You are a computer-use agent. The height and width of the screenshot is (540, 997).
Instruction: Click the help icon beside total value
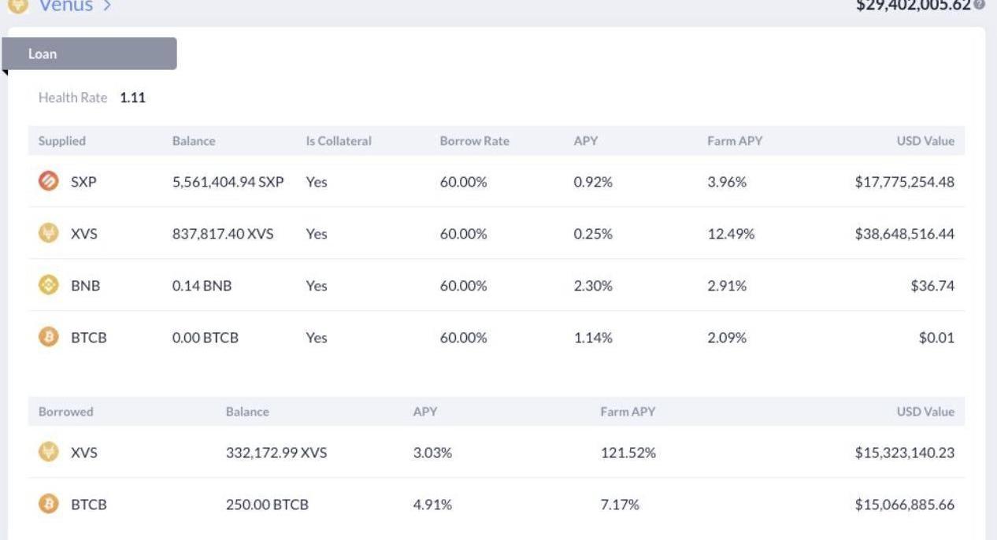tap(980, 5)
